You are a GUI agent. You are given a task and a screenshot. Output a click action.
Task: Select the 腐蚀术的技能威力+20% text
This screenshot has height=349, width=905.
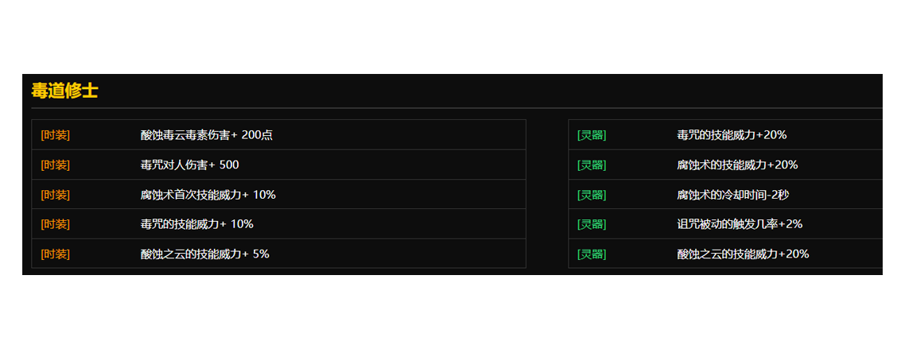coord(737,165)
